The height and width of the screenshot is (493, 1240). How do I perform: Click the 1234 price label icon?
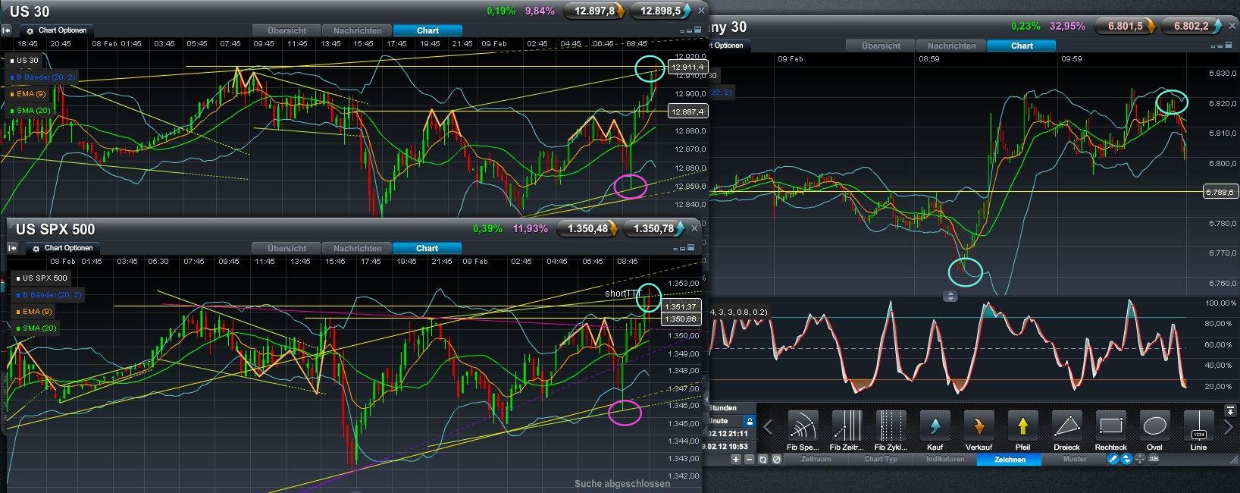pos(1152,459)
